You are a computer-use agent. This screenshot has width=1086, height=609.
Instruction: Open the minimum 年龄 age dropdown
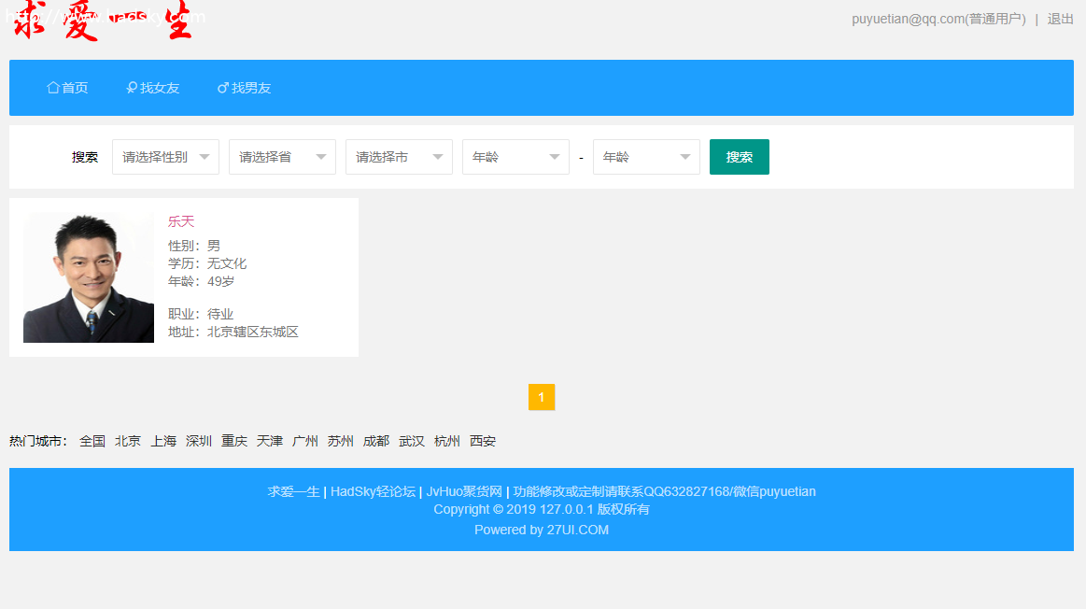tap(515, 157)
